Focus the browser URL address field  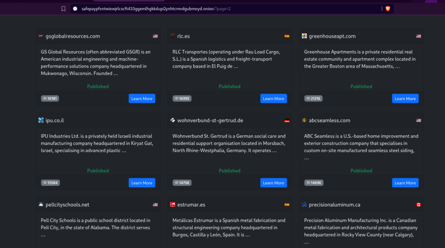[217, 9]
